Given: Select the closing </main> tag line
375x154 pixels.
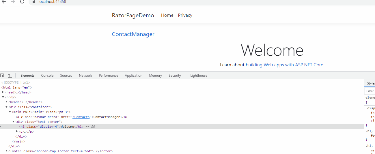Looking at the screenshot, I should click(x=18, y=141).
